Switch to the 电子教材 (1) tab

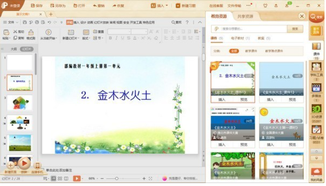(240, 38)
